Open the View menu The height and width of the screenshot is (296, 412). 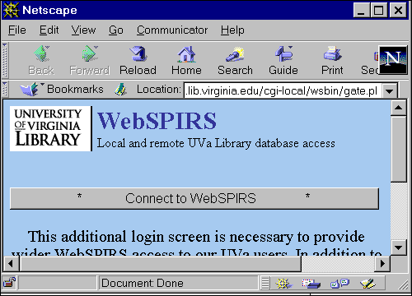83,30
